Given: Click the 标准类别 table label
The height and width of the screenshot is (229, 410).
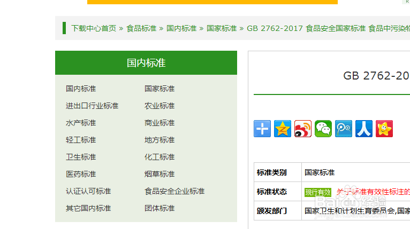Looking at the screenshot, I should (272, 172).
